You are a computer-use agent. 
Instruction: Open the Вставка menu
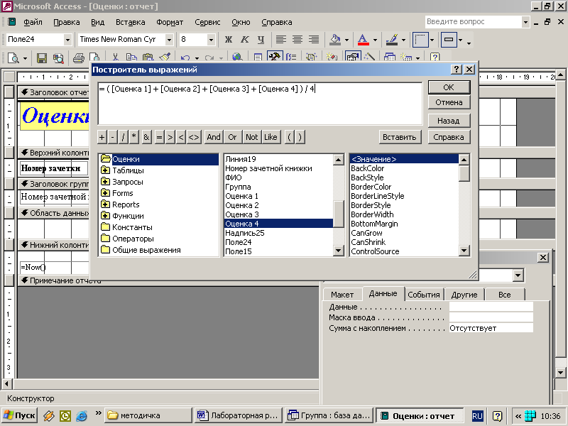pos(131,22)
